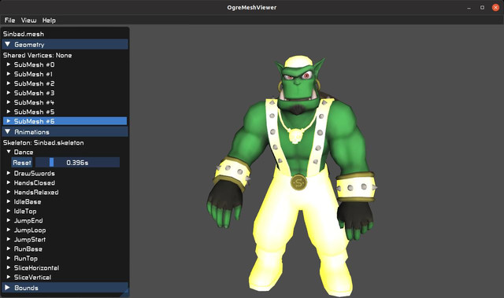Expand the Bounds section
Screen dimensions: 504x298
65,288
